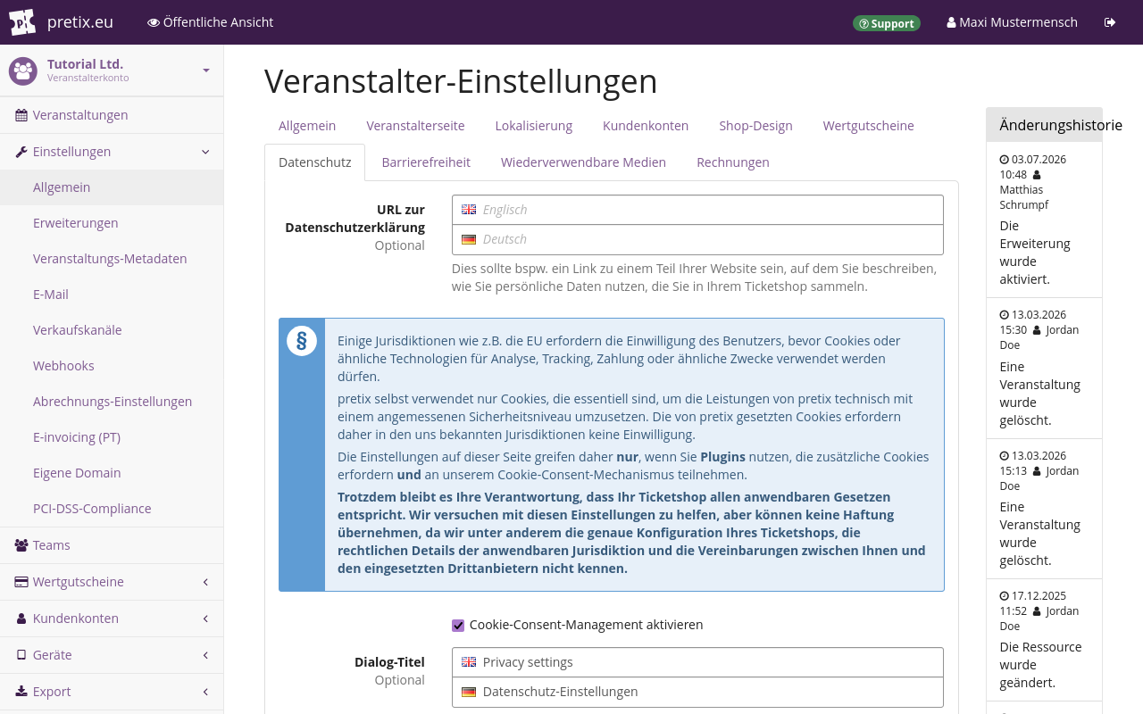This screenshot has width=1143, height=714.
Task: Switch to the Shop-Design tab
Action: [755, 126]
